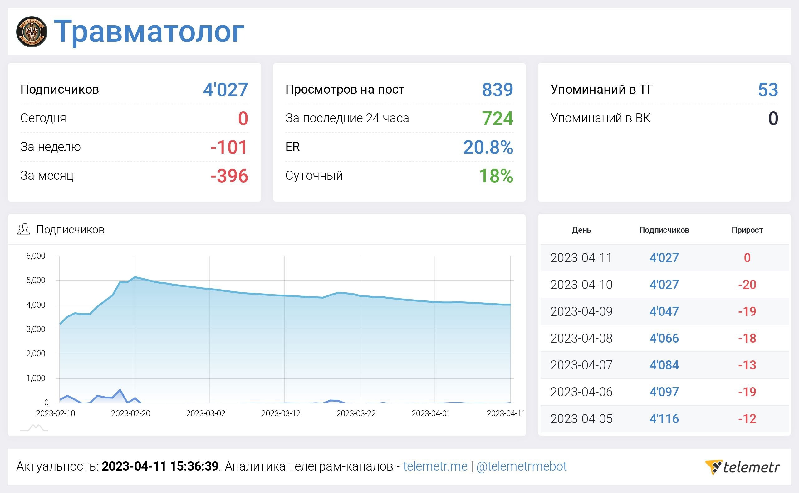
Task: Click the chart x-axis label 2023-03-12
Action: 281,413
